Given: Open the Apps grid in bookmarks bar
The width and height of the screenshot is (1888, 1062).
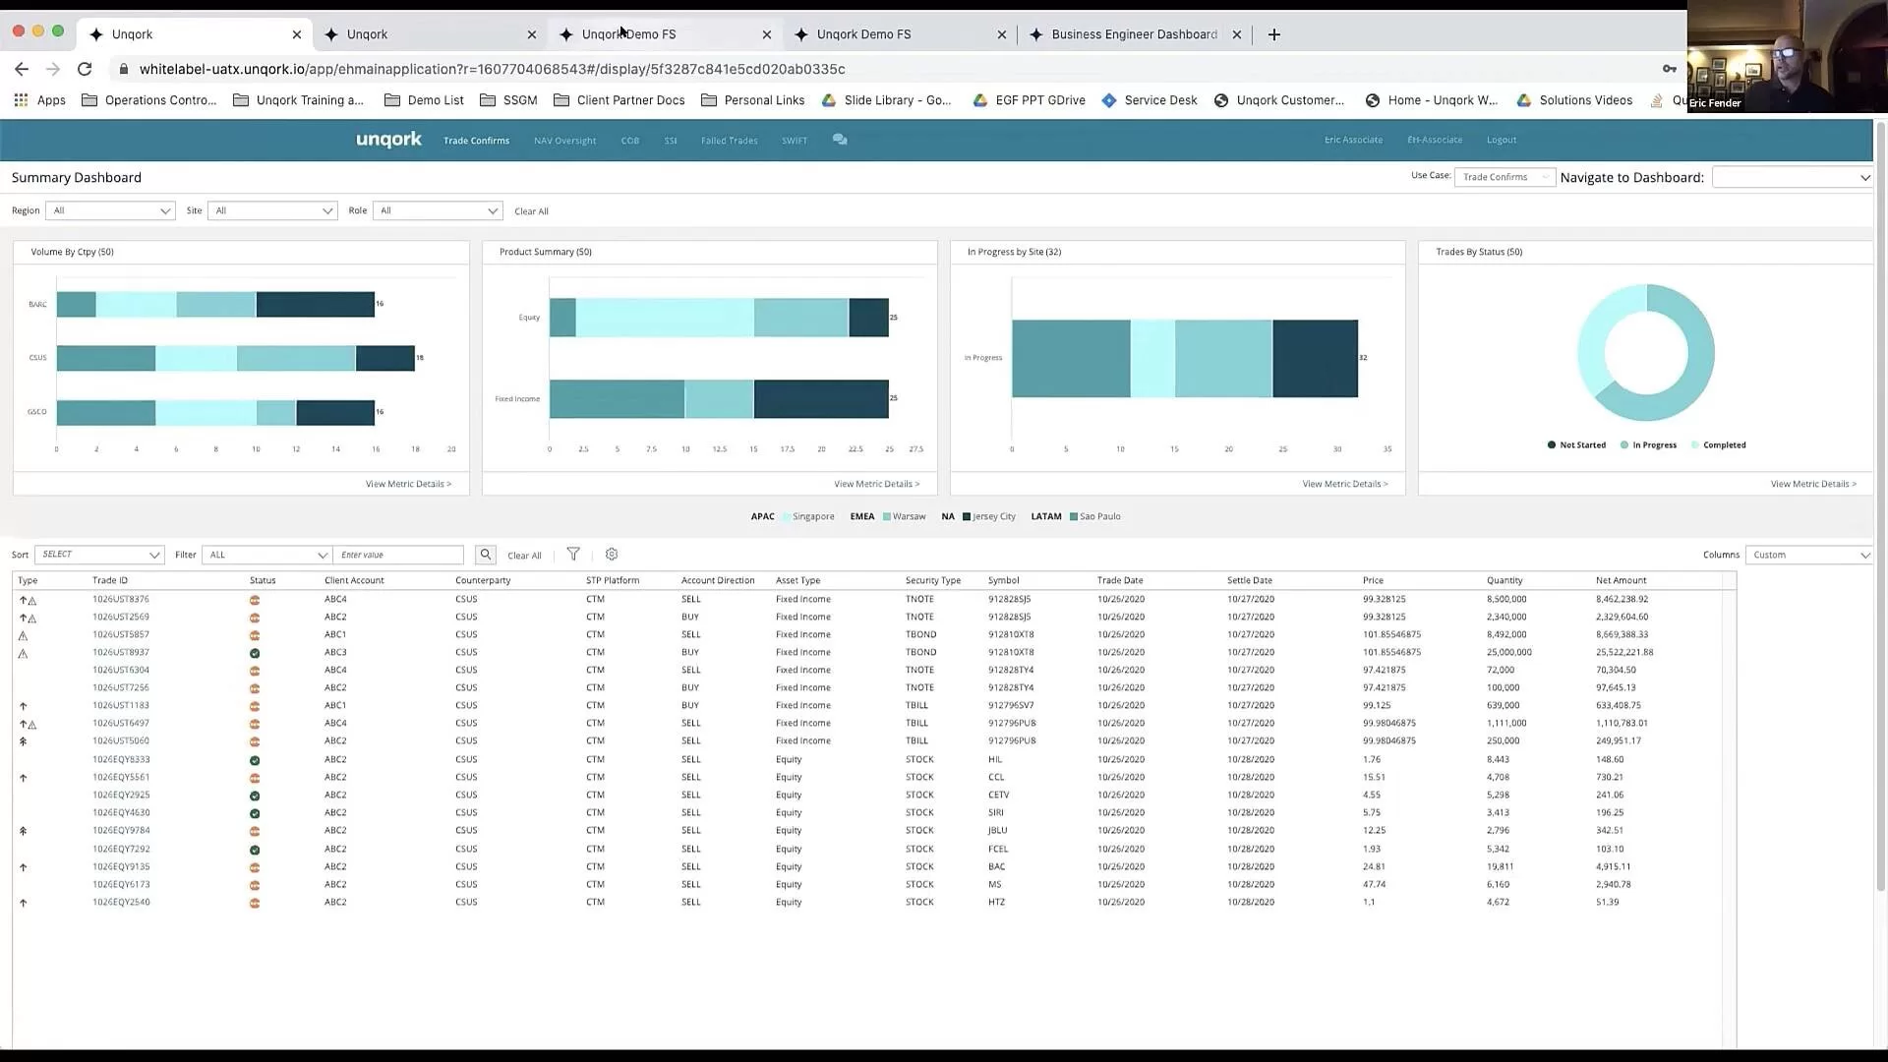Looking at the screenshot, I should (x=39, y=100).
